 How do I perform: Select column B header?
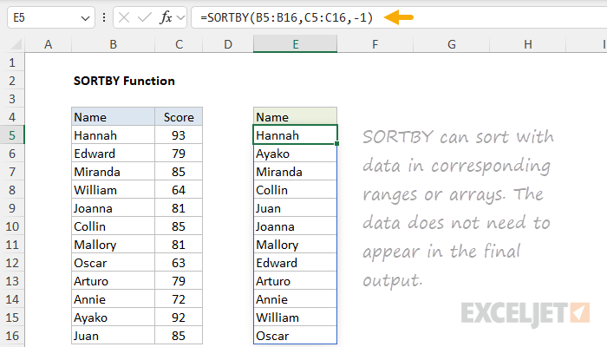[113, 44]
